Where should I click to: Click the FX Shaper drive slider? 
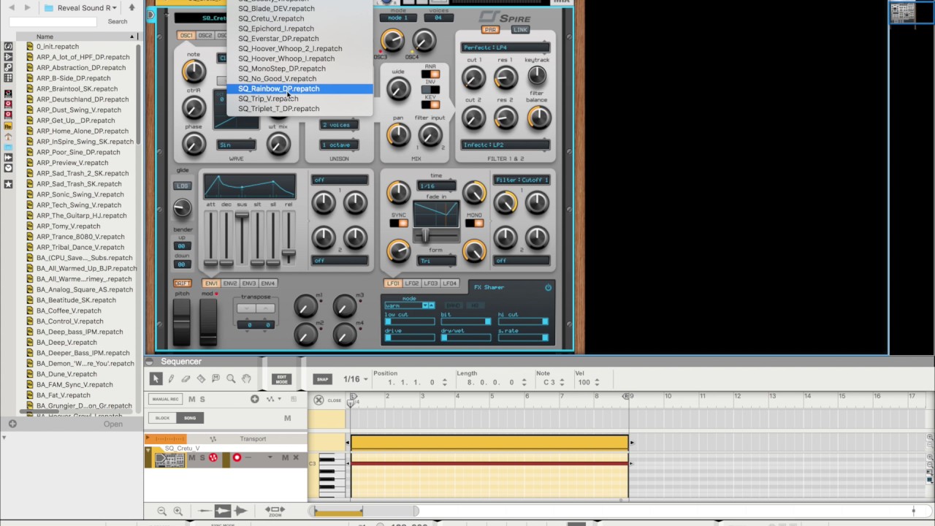coord(410,337)
